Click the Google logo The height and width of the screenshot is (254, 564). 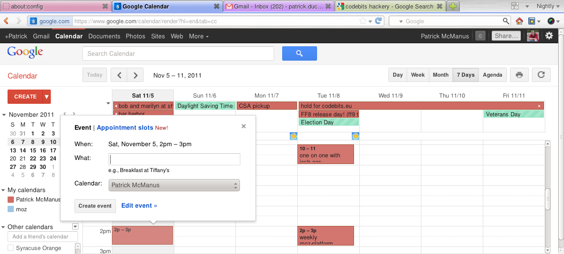point(25,52)
